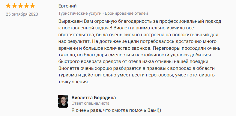Click the fourth orange rating star
The image size is (236, 116).
point(26,6)
